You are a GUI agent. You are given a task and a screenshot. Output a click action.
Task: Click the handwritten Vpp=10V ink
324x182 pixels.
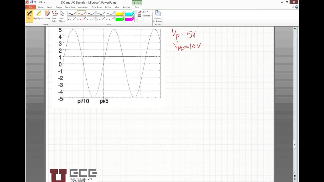[187, 46]
